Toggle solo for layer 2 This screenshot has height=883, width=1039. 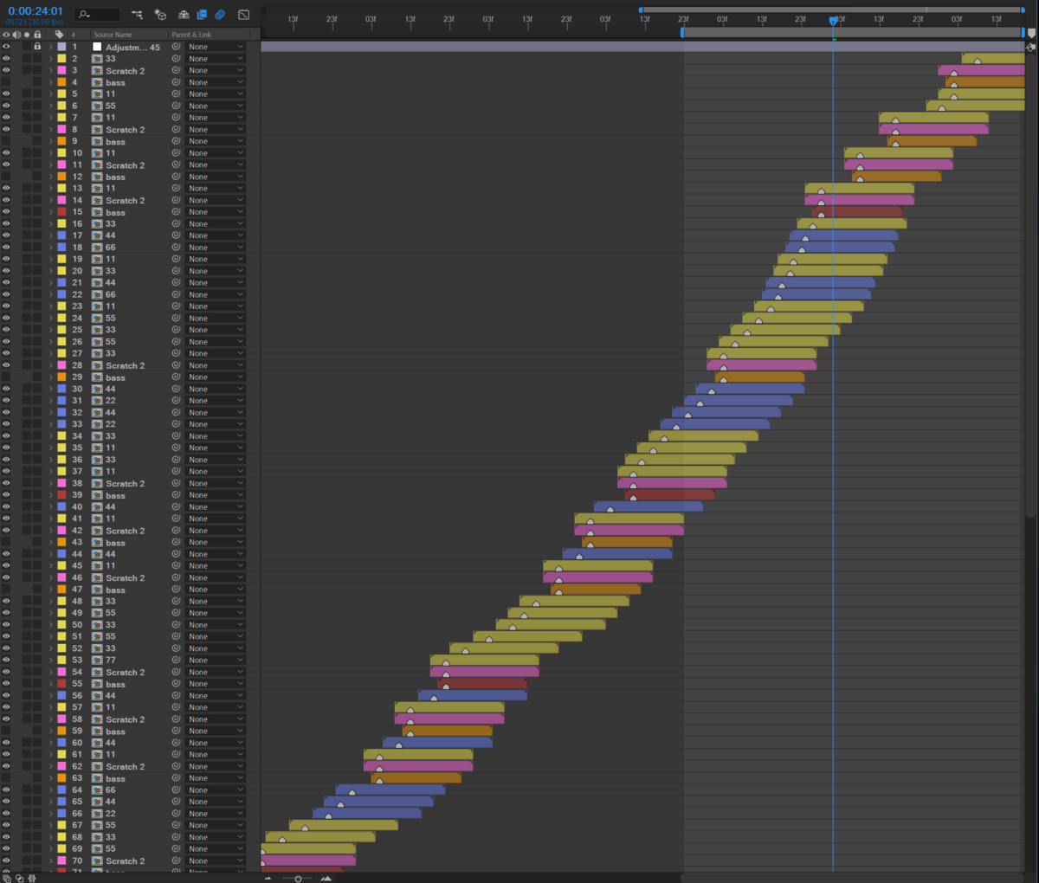[27, 59]
